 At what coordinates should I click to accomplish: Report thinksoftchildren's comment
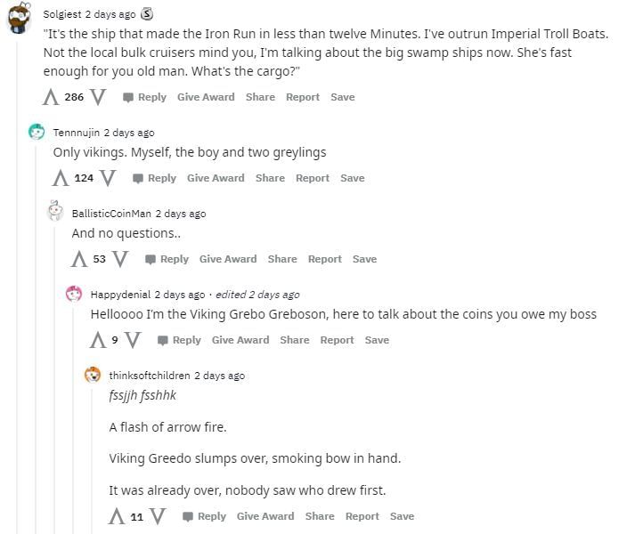coord(362,516)
